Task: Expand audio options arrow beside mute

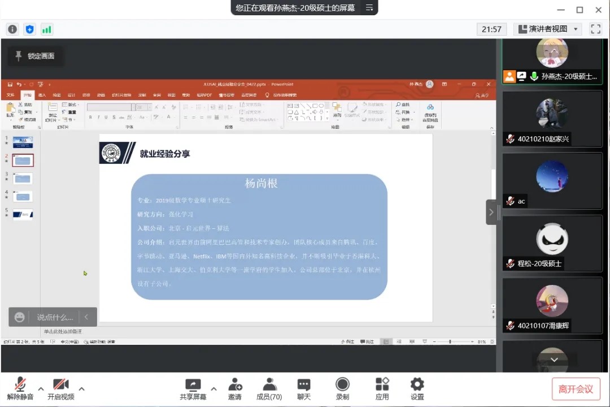Action: click(41, 389)
